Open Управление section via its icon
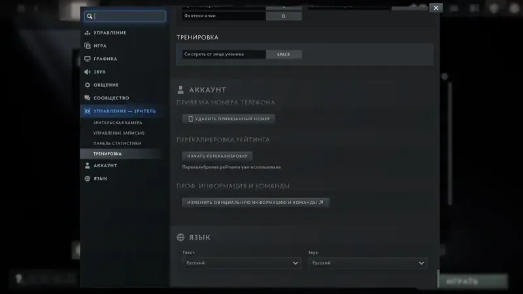This screenshot has height=294, width=523. pyautogui.click(x=88, y=33)
